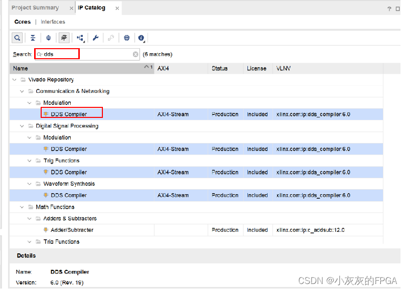Click the wrench Customize IP icon
This screenshot has width=405, height=290.
[x=95, y=38]
